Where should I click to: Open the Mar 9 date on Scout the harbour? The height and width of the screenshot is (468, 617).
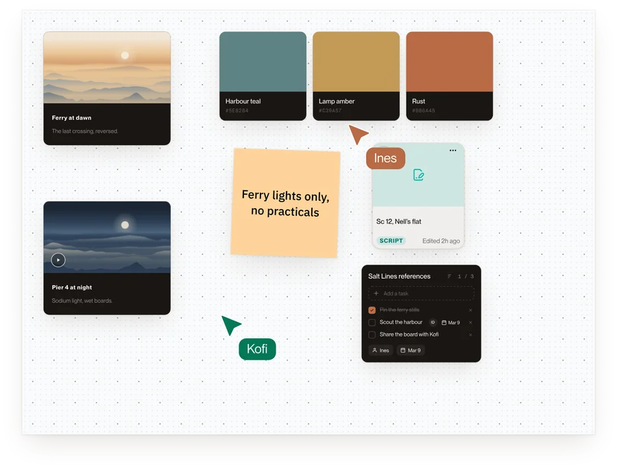pyautogui.click(x=451, y=323)
